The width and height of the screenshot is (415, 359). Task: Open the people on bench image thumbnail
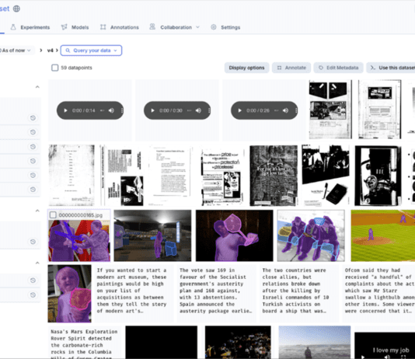pyautogui.click(x=311, y=235)
